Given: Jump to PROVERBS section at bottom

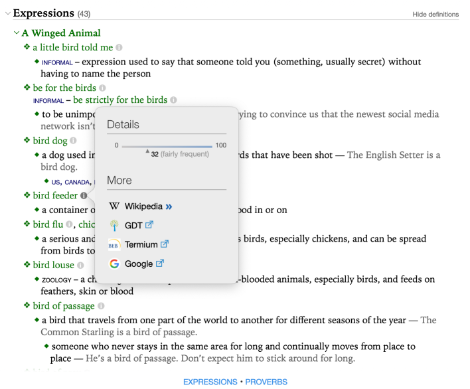Looking at the screenshot, I should (x=266, y=382).
